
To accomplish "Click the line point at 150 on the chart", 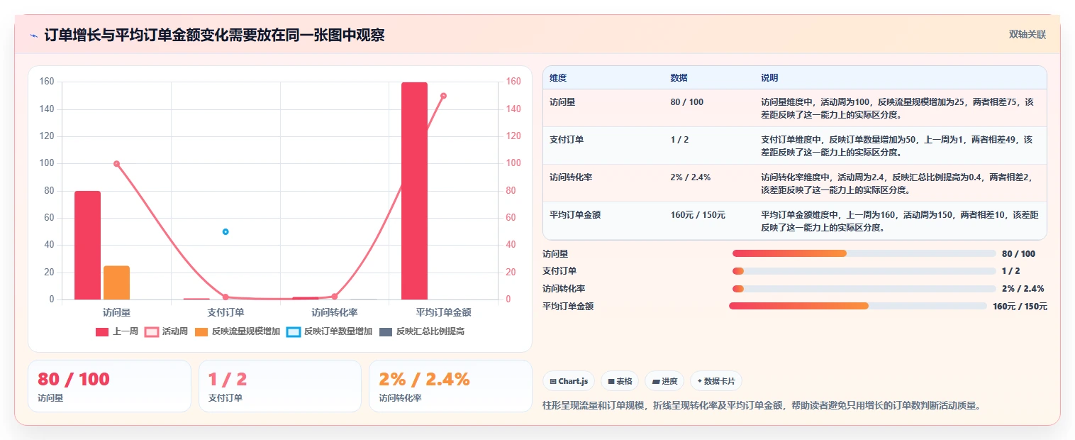I will pos(443,96).
